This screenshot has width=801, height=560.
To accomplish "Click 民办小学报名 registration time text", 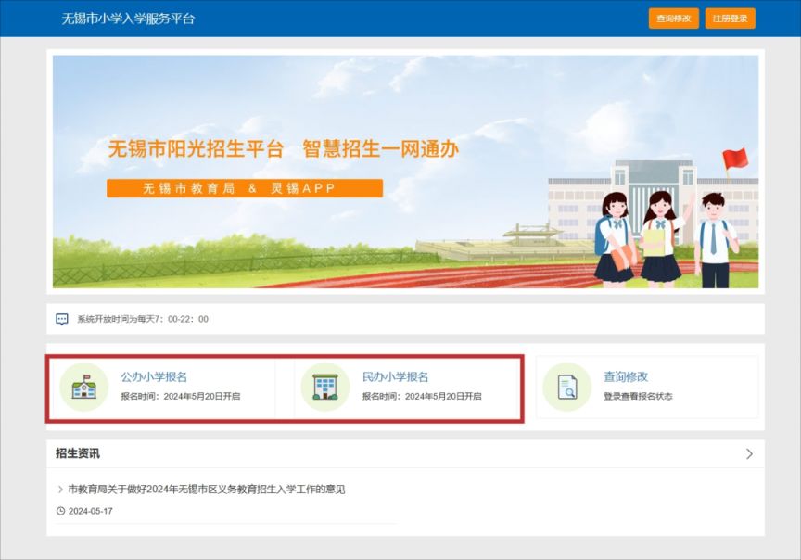I will pos(422,397).
